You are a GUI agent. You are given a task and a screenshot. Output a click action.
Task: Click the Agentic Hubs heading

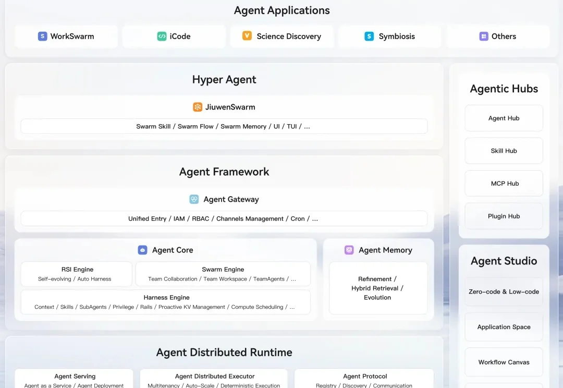[x=504, y=89]
